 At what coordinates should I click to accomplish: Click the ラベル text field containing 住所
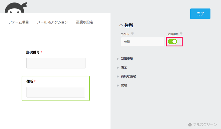tap(143, 42)
